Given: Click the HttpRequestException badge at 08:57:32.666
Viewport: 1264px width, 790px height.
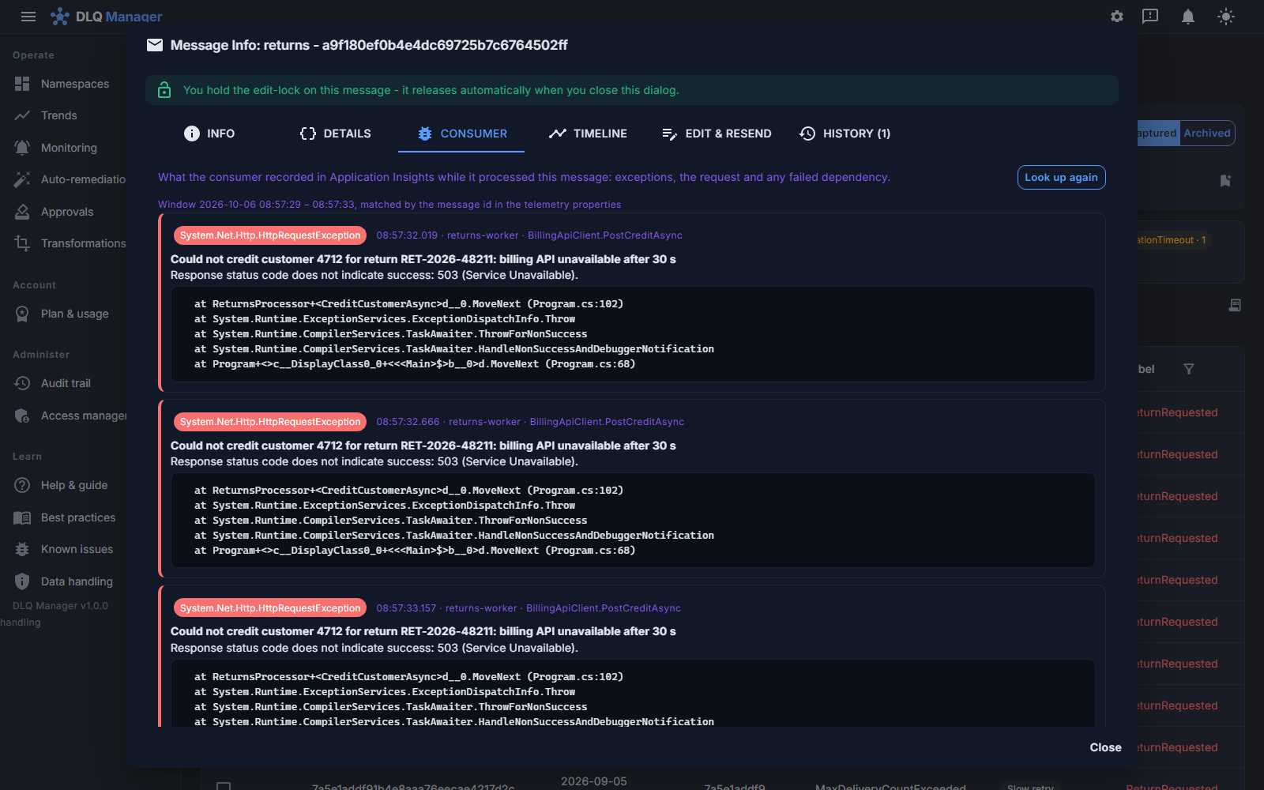Looking at the screenshot, I should tap(270, 422).
